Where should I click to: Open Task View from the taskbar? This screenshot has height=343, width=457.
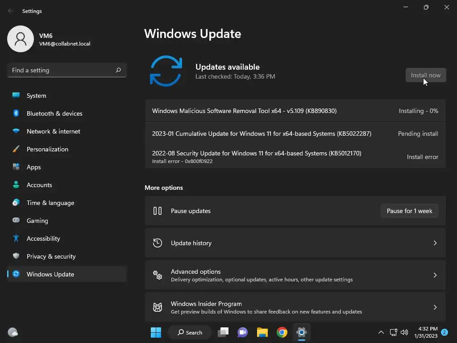pos(223,332)
